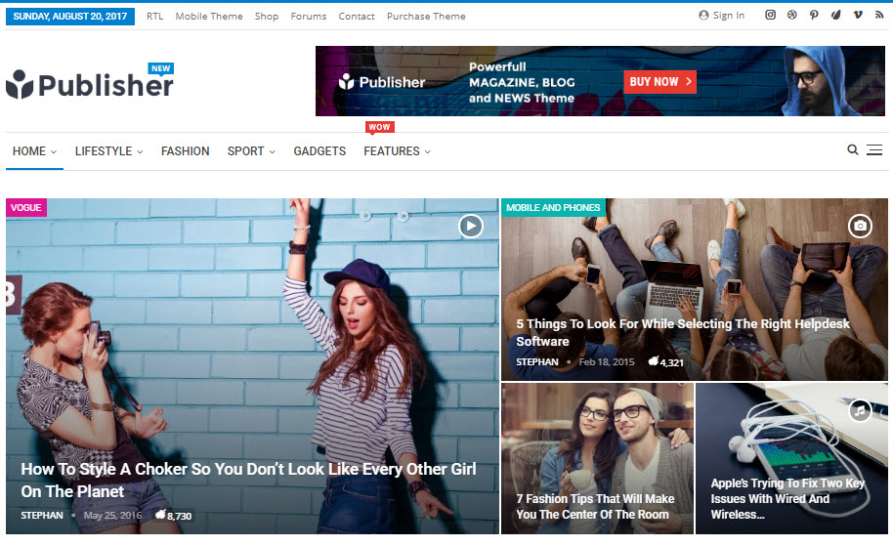893x546 pixels.
Task: Go to the Shop link
Action: [267, 17]
